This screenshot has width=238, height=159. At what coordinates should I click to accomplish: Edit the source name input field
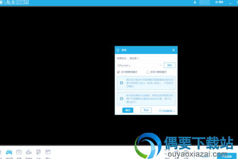click(x=152, y=58)
